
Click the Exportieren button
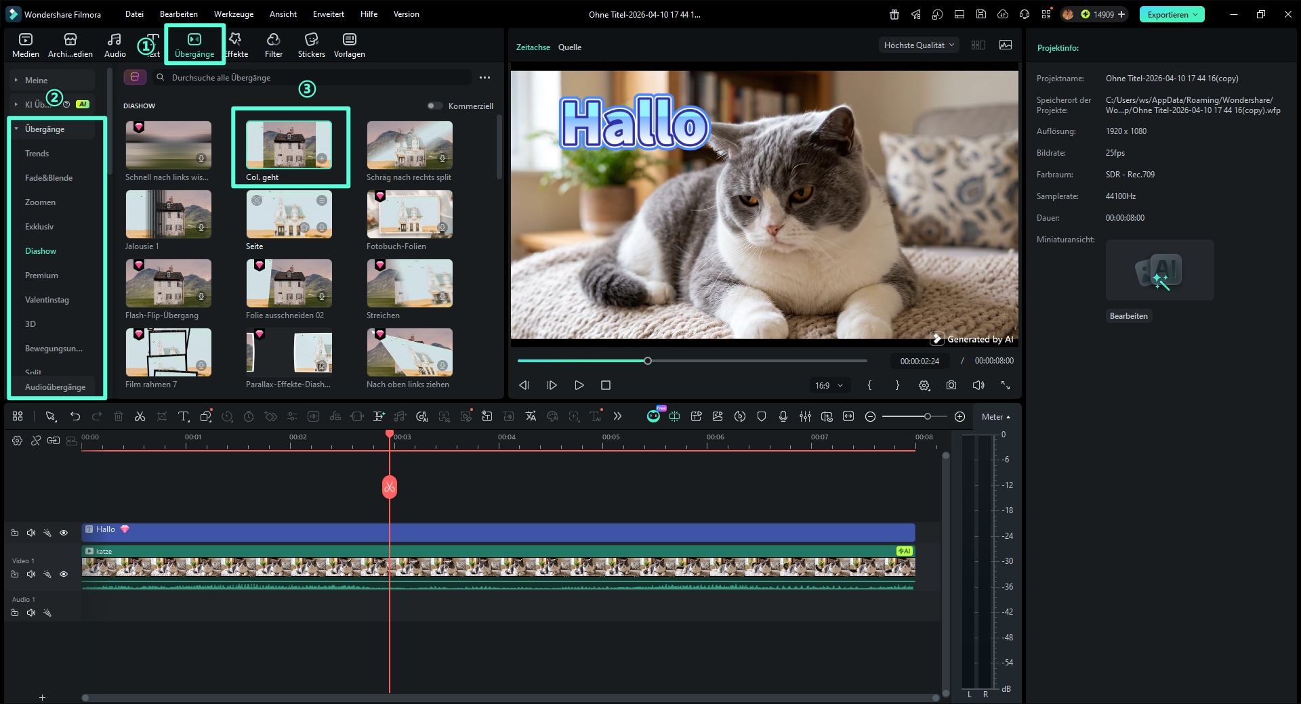1172,14
